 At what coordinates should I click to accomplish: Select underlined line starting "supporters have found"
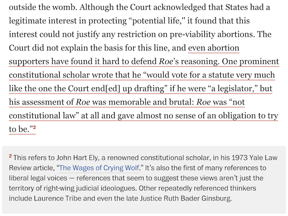(x=144, y=62)
